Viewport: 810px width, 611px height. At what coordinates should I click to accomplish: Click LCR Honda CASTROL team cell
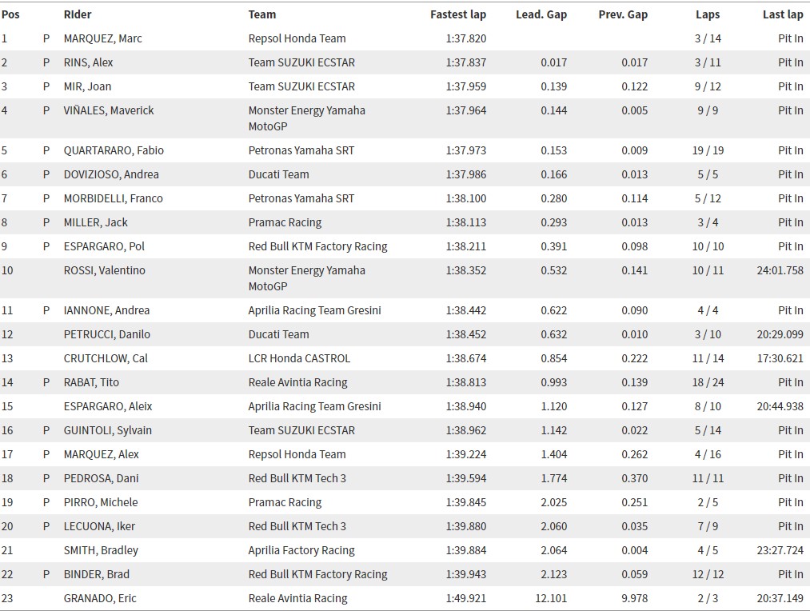click(299, 358)
